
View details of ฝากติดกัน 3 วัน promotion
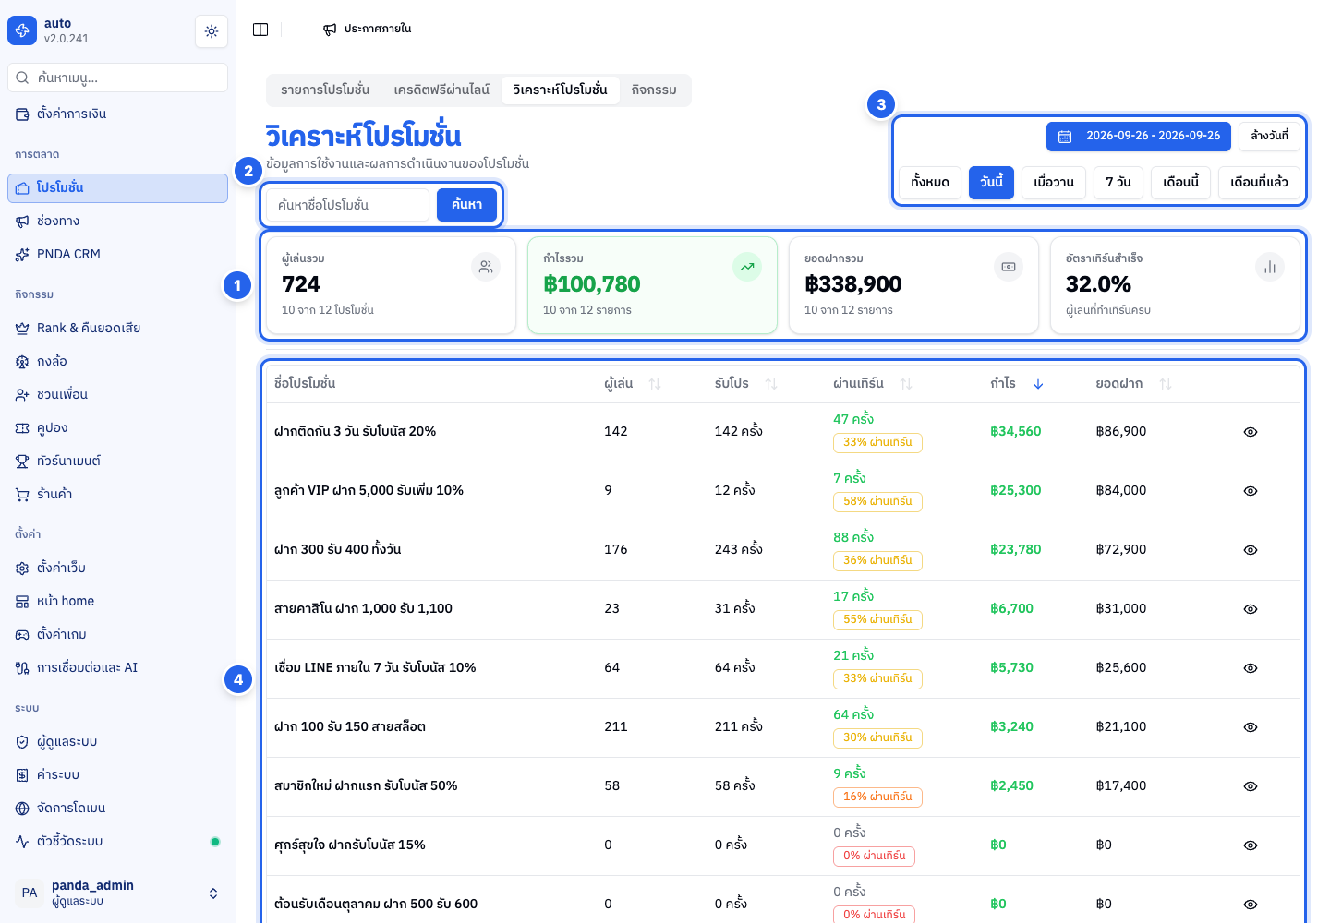pos(1251,432)
